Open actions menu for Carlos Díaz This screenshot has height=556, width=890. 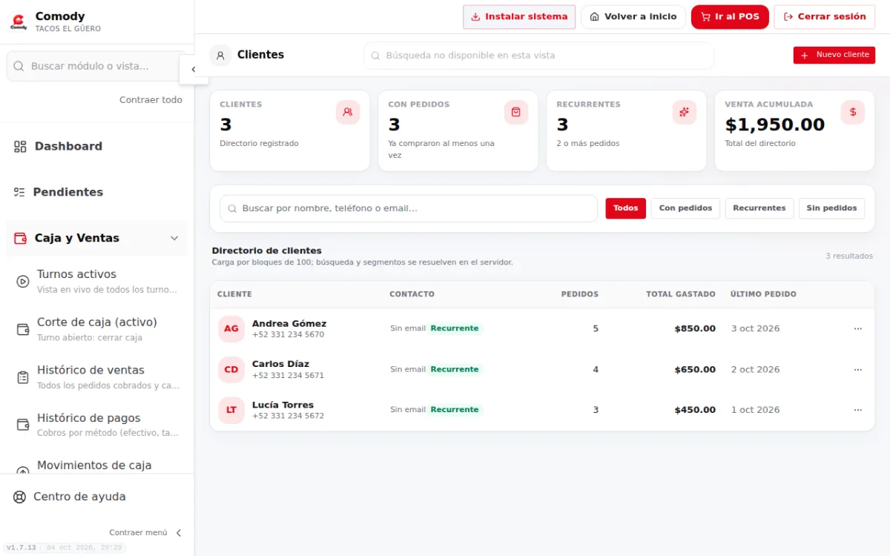[858, 369]
